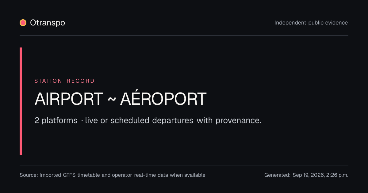Viewport: 368px width, 193px height.
Task: Select the Independent public evidence tagline
Action: pyautogui.click(x=311, y=23)
